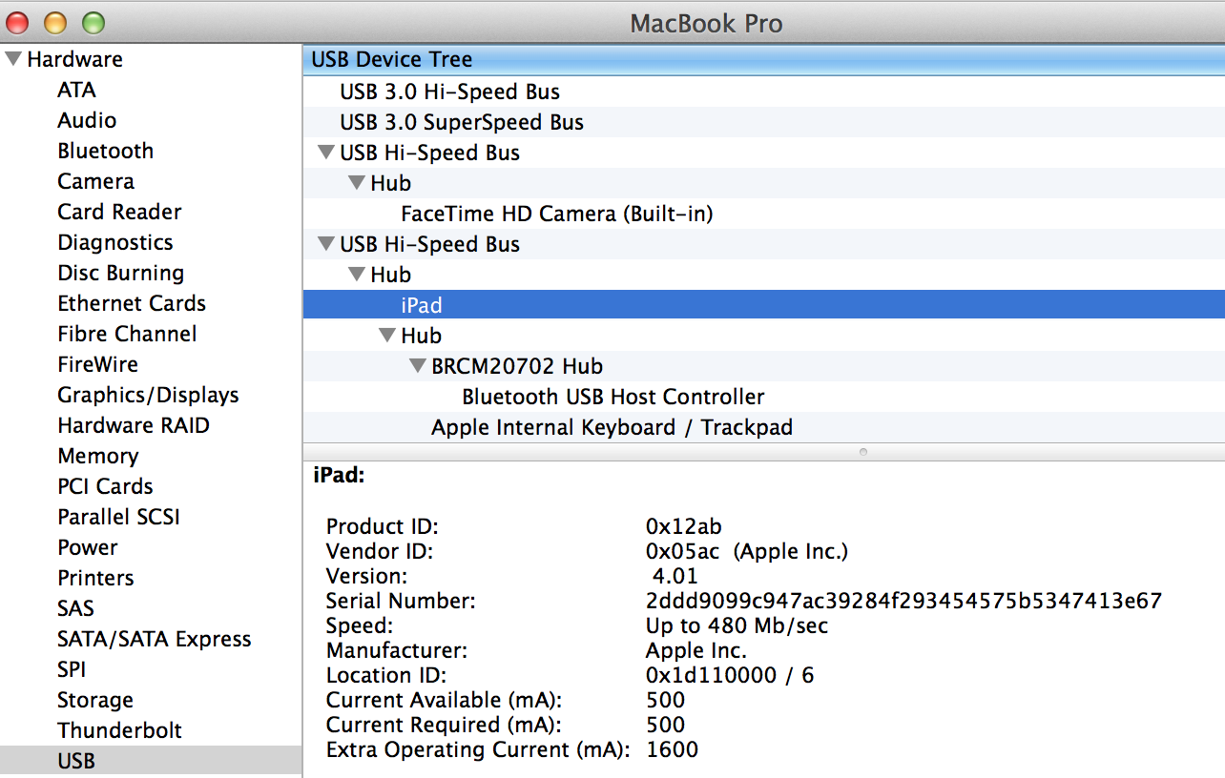
Task: Click the split pane divider handle dot
Action: tap(863, 451)
